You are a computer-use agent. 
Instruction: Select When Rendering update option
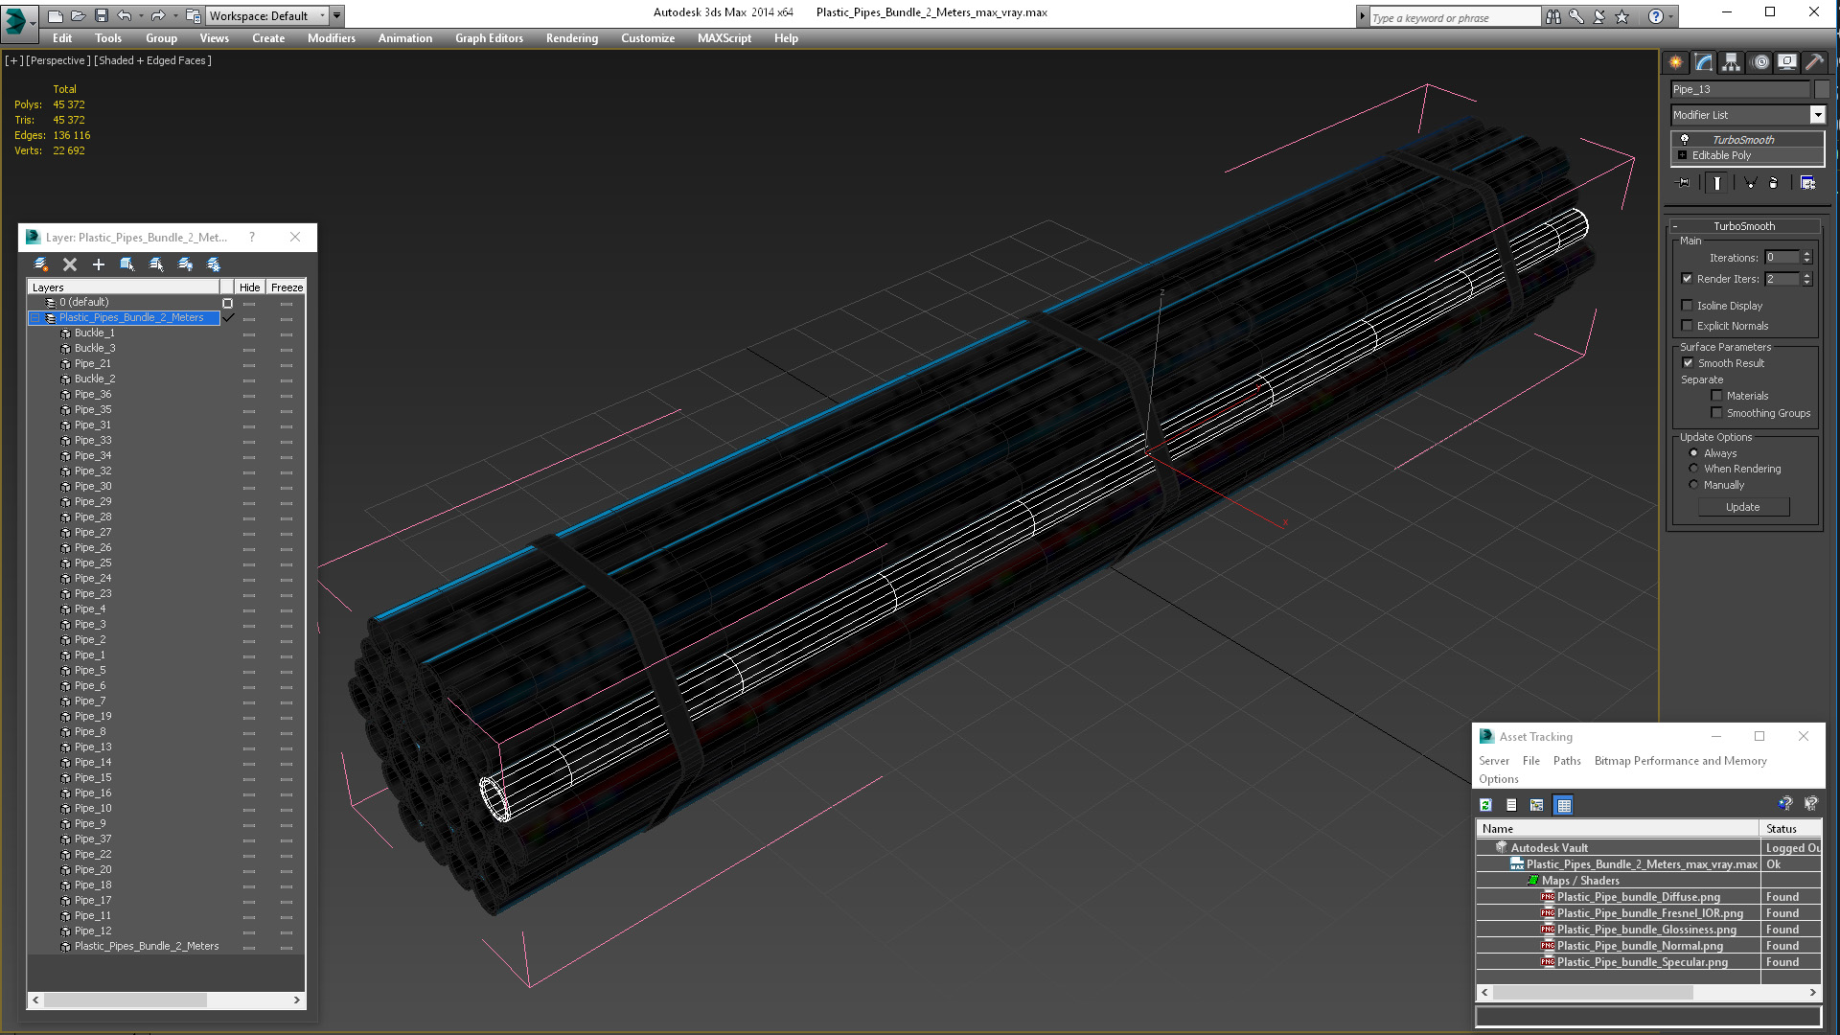pyautogui.click(x=1693, y=469)
